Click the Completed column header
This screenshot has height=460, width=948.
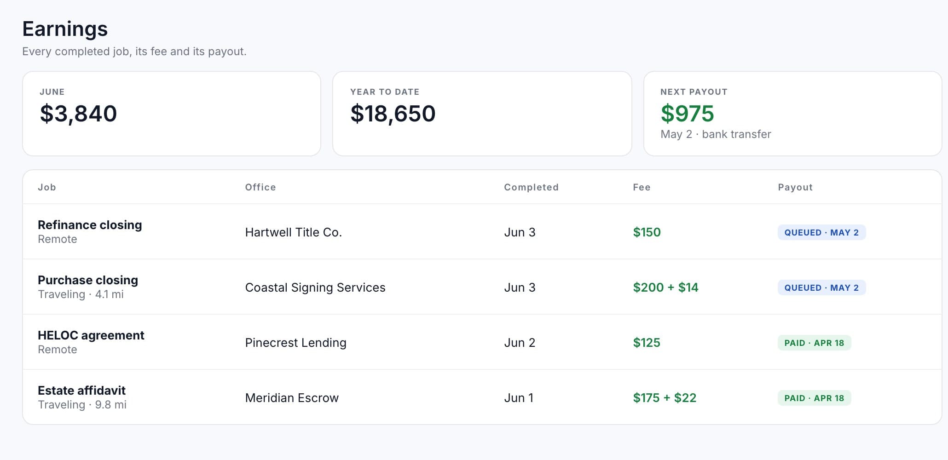(531, 187)
